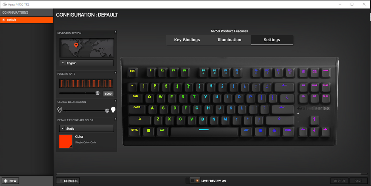Click the F1 key on the keyboard
371x186 pixels.
[x=151, y=72]
